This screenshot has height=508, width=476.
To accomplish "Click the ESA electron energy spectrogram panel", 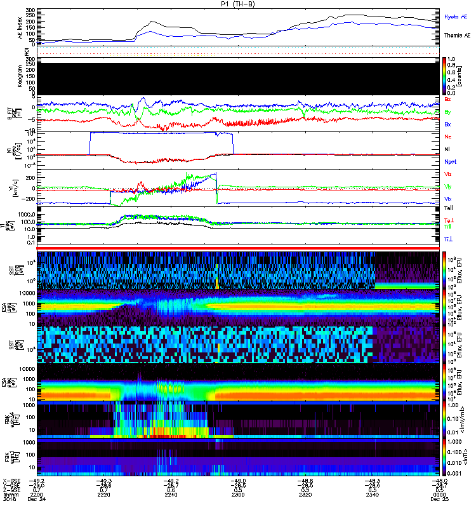I will [238, 382].
